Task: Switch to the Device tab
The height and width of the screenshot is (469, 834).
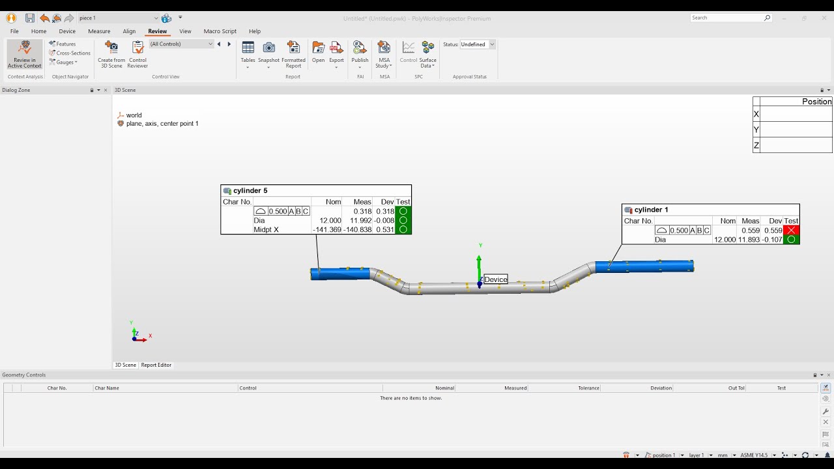Action: click(67, 31)
